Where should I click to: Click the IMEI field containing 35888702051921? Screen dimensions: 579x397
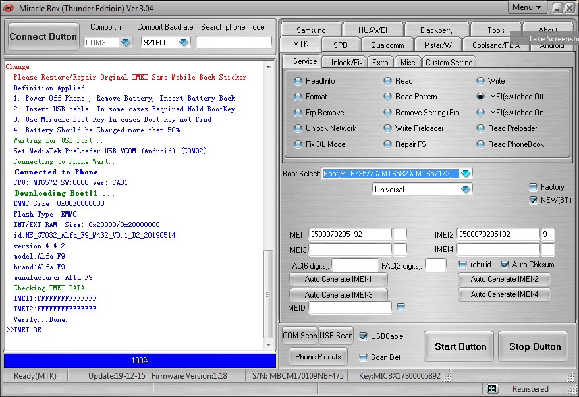350,234
